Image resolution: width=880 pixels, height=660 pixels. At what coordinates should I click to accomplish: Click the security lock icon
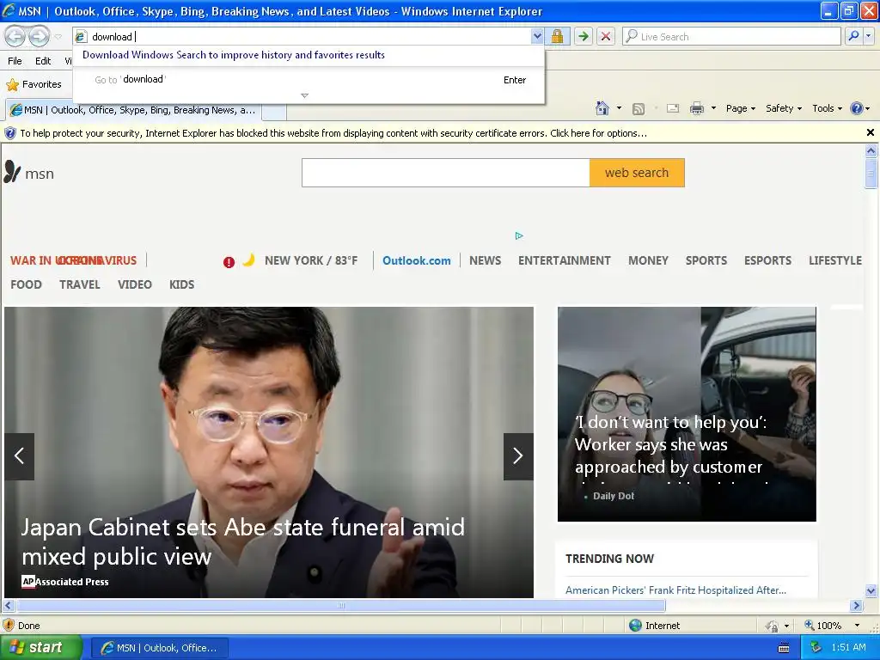click(x=557, y=36)
